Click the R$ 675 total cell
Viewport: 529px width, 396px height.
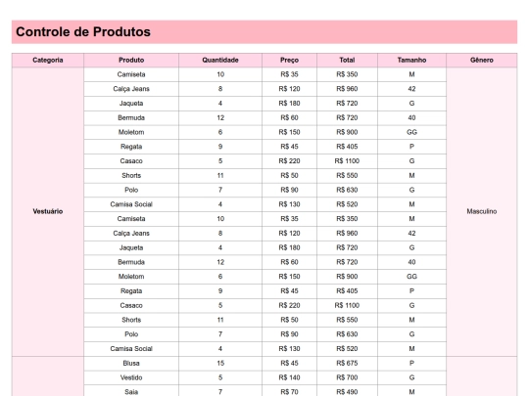coord(347,364)
